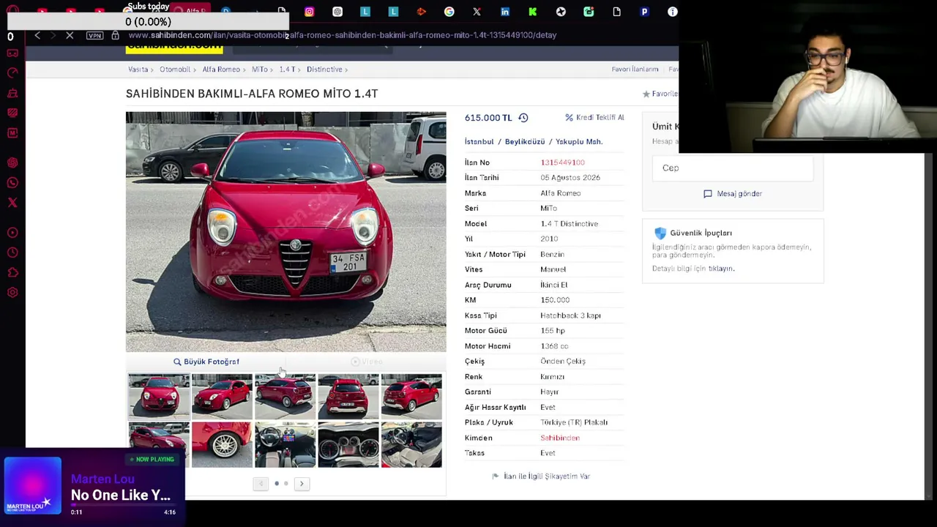Click the İstanbul location link
Viewport: 937px width, 527px height.
479,142
